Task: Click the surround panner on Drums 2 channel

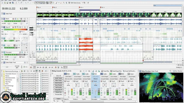Action: pos(77,85)
